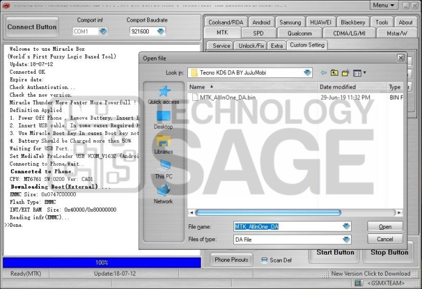Open the Comport Baudrate 921600 dropdown
The image size is (422, 289).
coord(161,31)
